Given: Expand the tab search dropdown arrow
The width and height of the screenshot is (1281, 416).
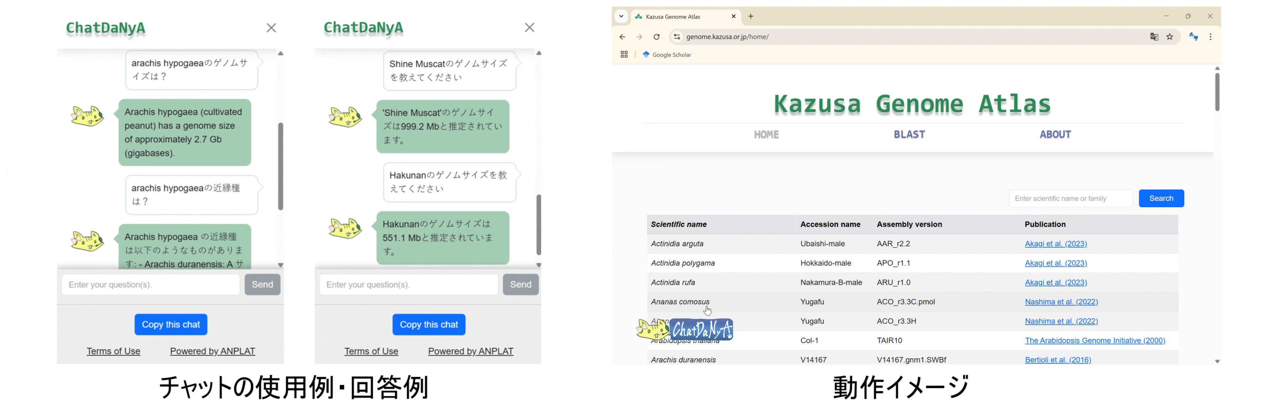Looking at the screenshot, I should click(x=621, y=17).
